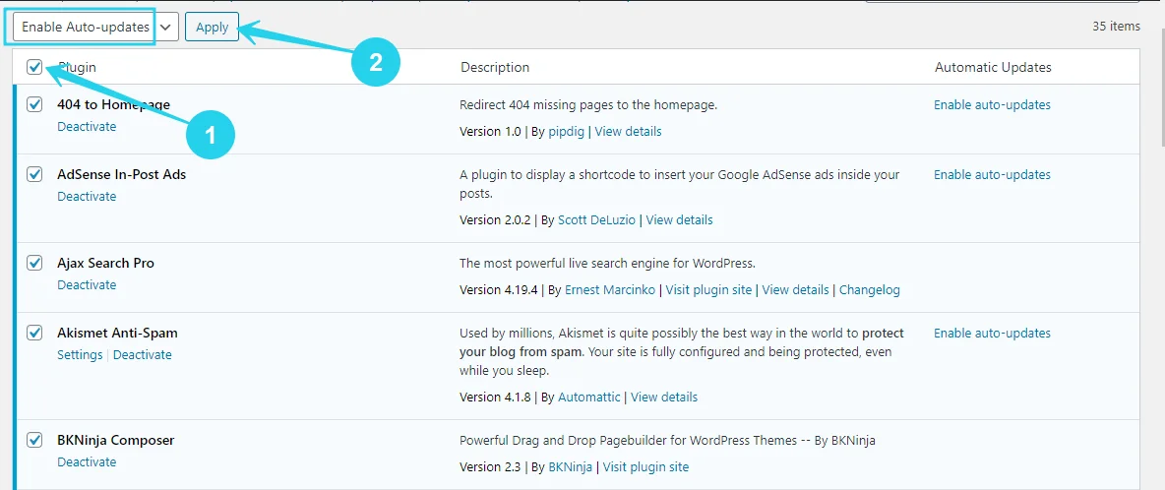Open the Scott DeLuzio author link
Viewport: 1165px width, 490px height.
[596, 219]
